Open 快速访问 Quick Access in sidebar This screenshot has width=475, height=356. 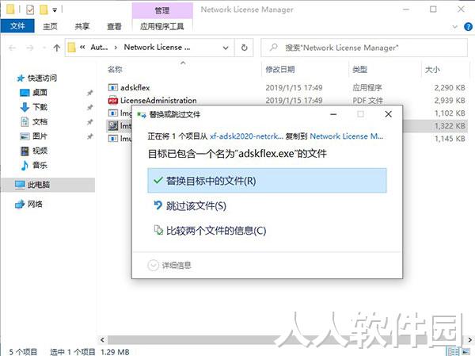click(42, 78)
